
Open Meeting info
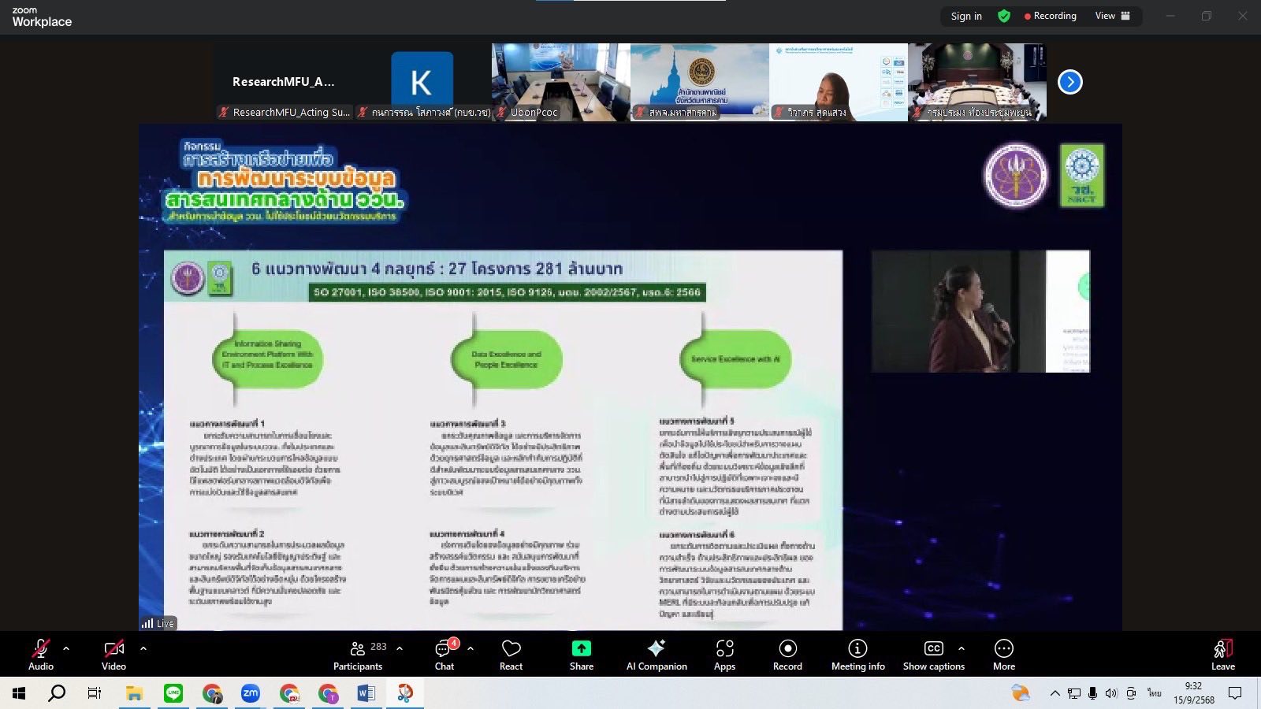857,654
